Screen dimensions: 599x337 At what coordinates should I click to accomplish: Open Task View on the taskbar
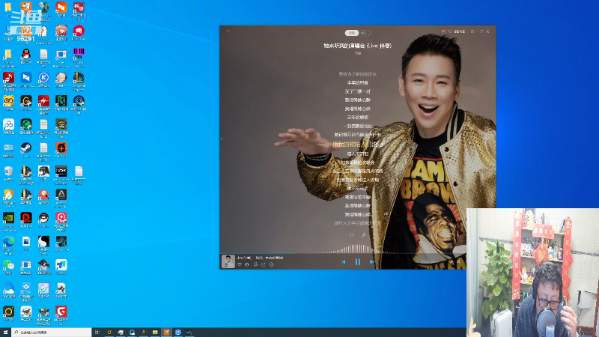coord(97,333)
